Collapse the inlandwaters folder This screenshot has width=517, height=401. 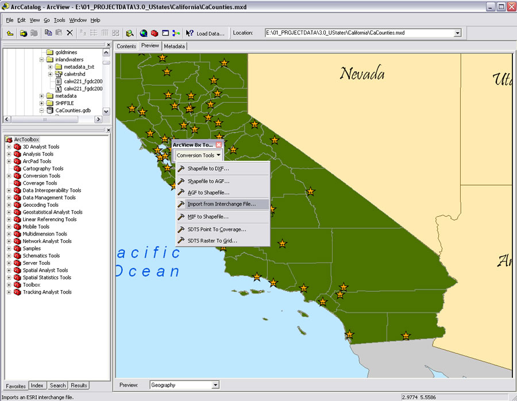41,60
